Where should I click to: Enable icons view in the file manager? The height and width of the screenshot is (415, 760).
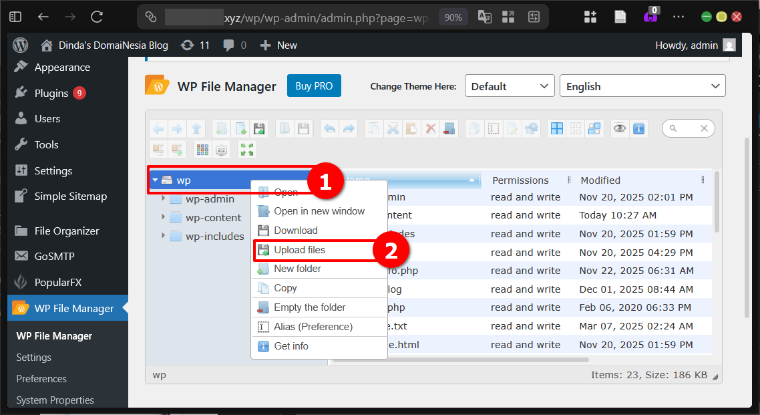coord(557,128)
